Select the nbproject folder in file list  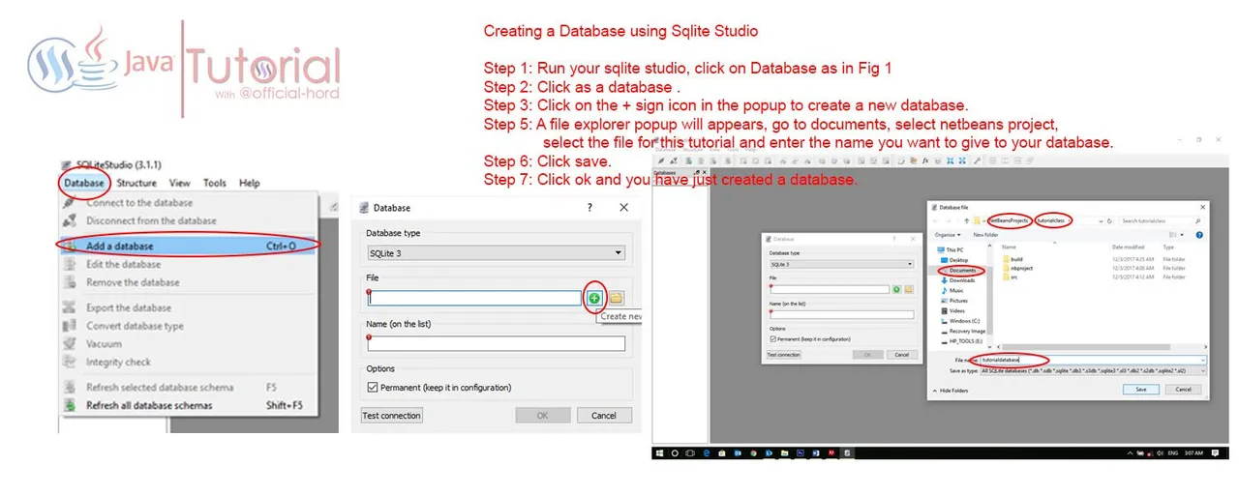coord(1020,268)
